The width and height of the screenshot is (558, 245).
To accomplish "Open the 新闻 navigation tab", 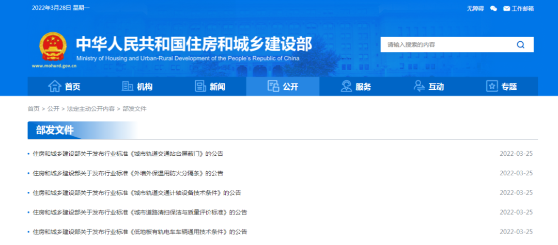I will tap(210, 86).
